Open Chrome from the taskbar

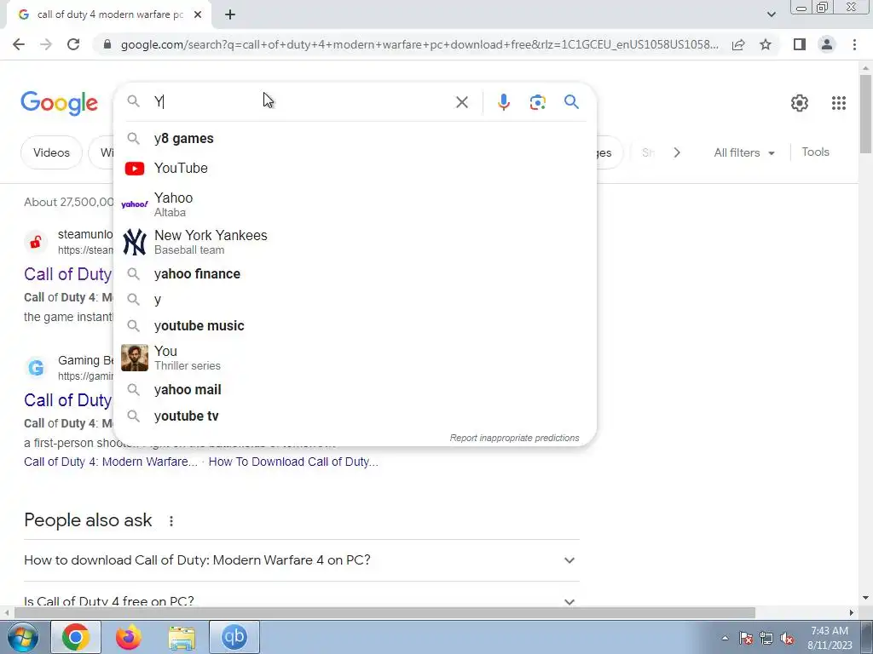click(76, 637)
